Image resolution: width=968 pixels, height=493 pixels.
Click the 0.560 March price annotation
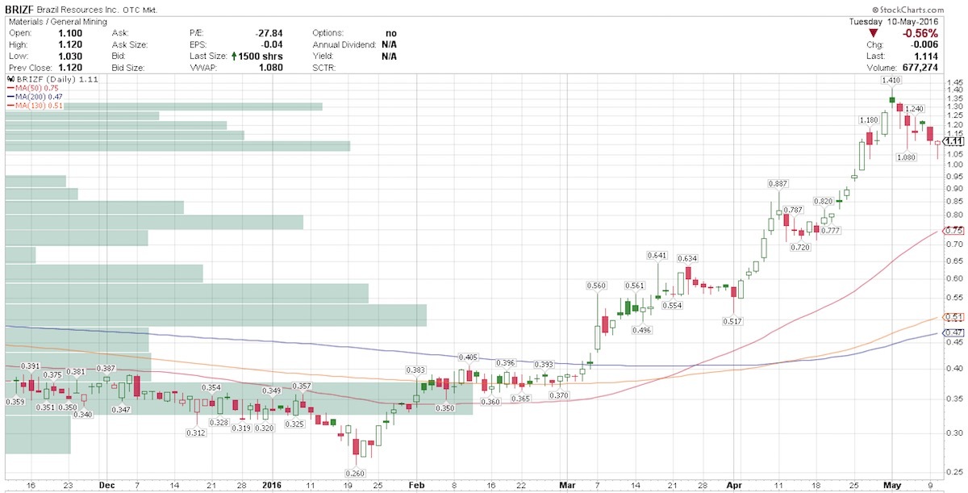pos(596,286)
